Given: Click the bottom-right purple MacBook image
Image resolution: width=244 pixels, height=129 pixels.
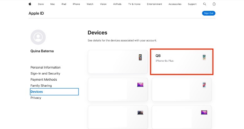Looking at the screenshot, I should click(204, 112).
